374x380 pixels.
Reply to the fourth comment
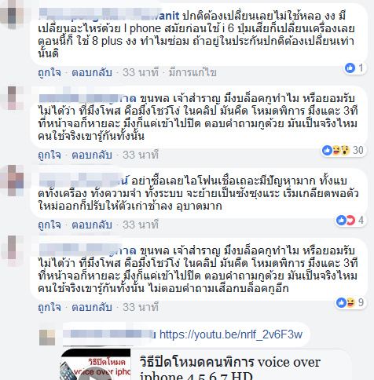coord(92,307)
